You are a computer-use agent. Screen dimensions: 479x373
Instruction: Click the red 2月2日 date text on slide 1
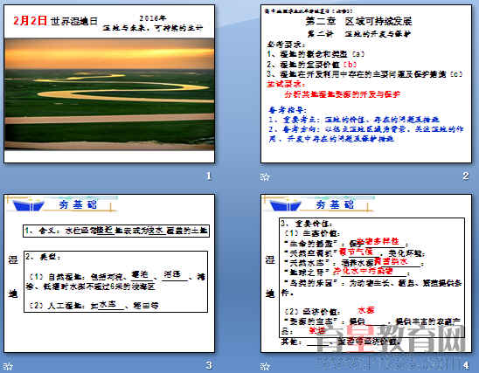coord(30,21)
